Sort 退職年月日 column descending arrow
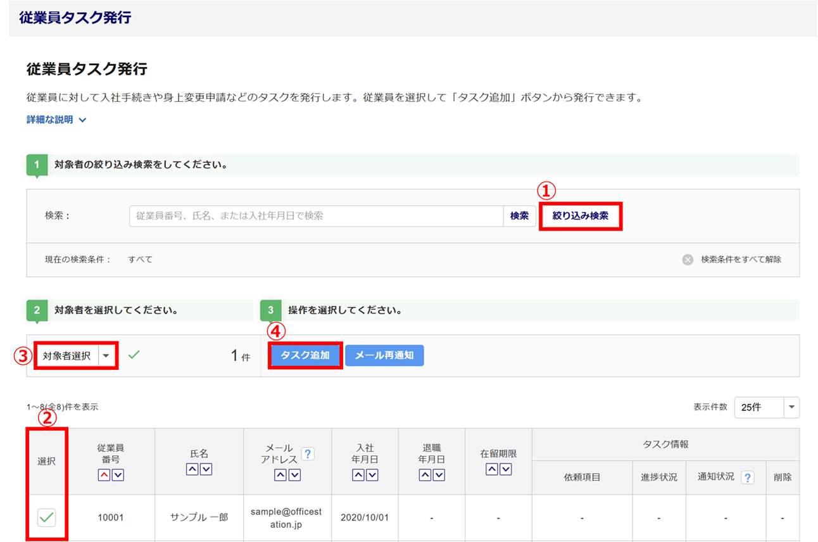The image size is (818, 542). 439,476
